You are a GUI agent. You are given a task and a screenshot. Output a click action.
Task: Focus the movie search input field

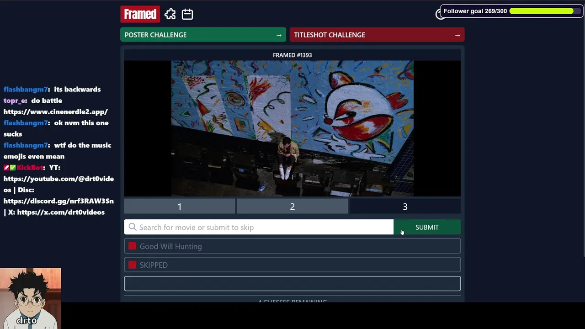(259, 227)
